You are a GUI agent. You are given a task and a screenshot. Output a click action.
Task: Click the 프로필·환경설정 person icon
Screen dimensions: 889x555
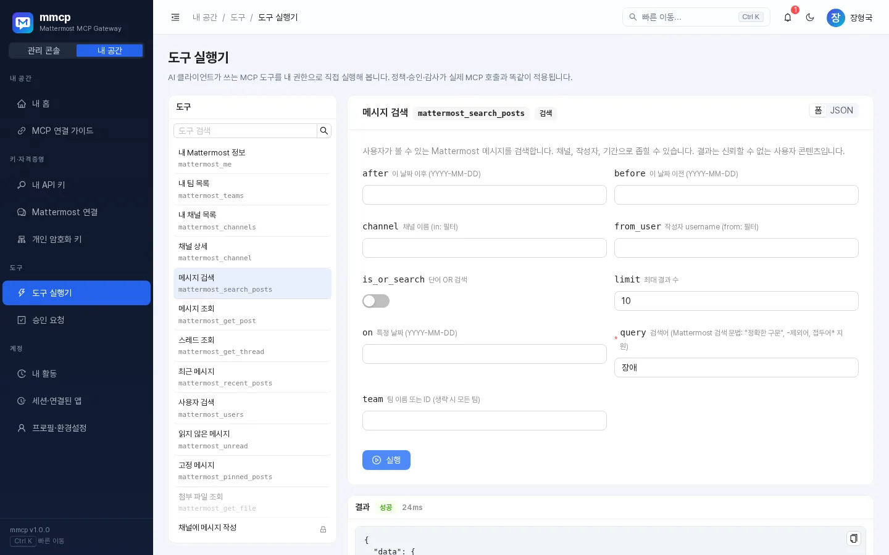(x=22, y=428)
